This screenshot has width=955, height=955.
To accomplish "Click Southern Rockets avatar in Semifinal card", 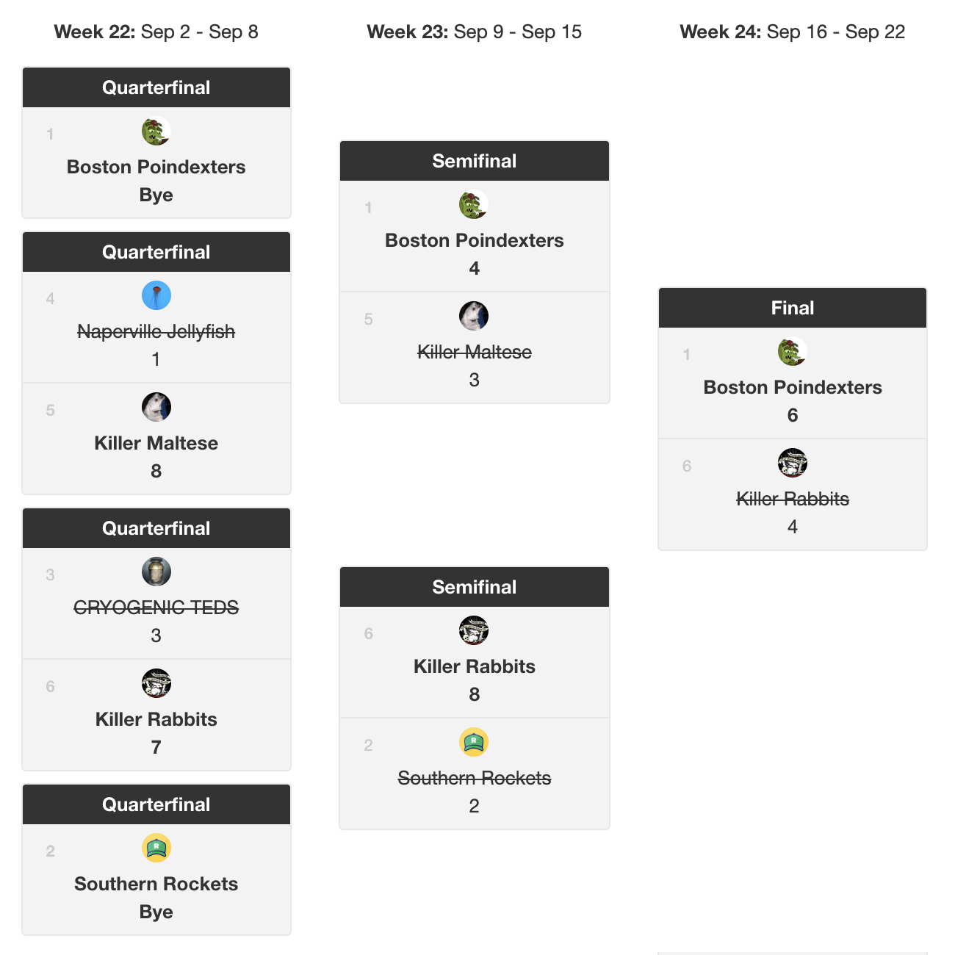I will 474,743.
